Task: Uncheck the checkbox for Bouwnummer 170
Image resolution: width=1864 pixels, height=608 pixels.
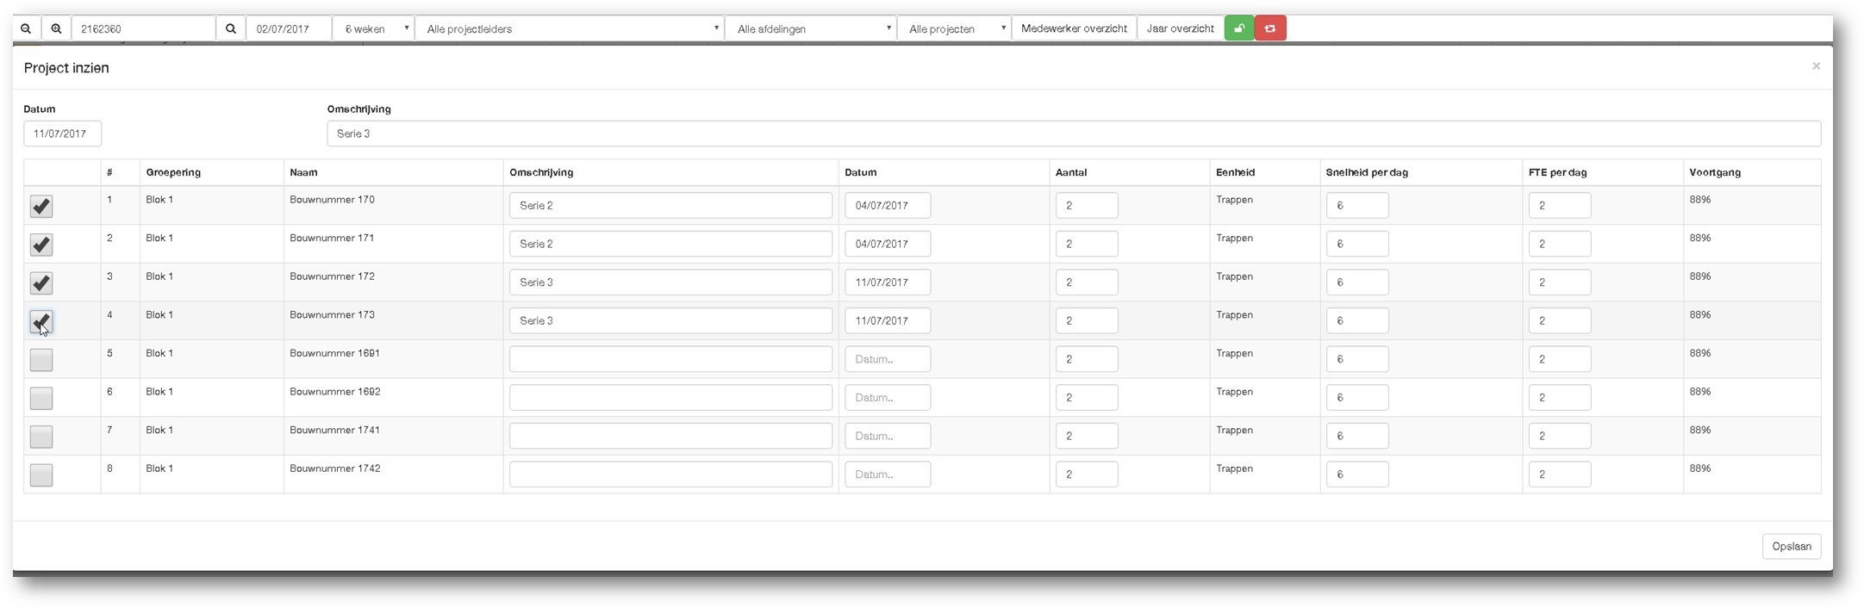Action: (x=41, y=207)
